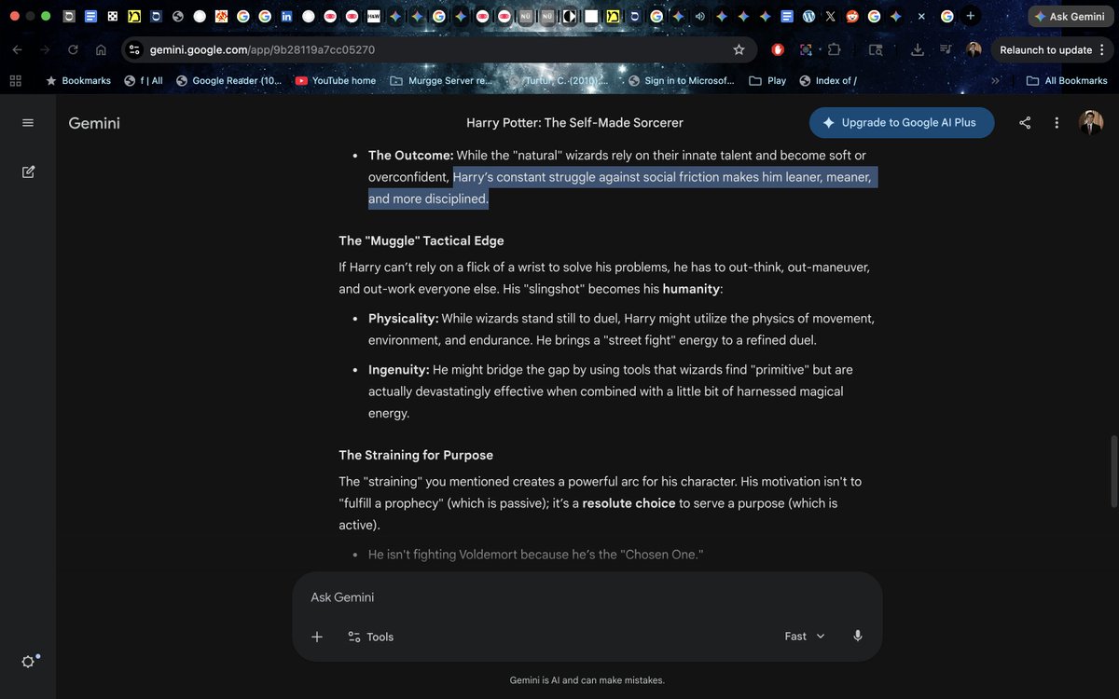This screenshot has width=1119, height=699.
Task: Switch to the dice icon tab
Action: click(113, 16)
